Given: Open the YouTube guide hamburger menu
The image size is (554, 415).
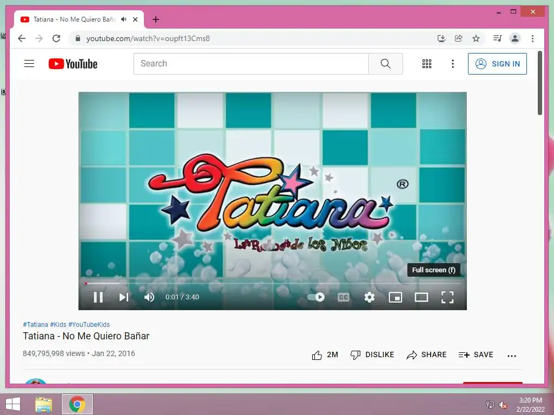Looking at the screenshot, I should pyautogui.click(x=29, y=64).
